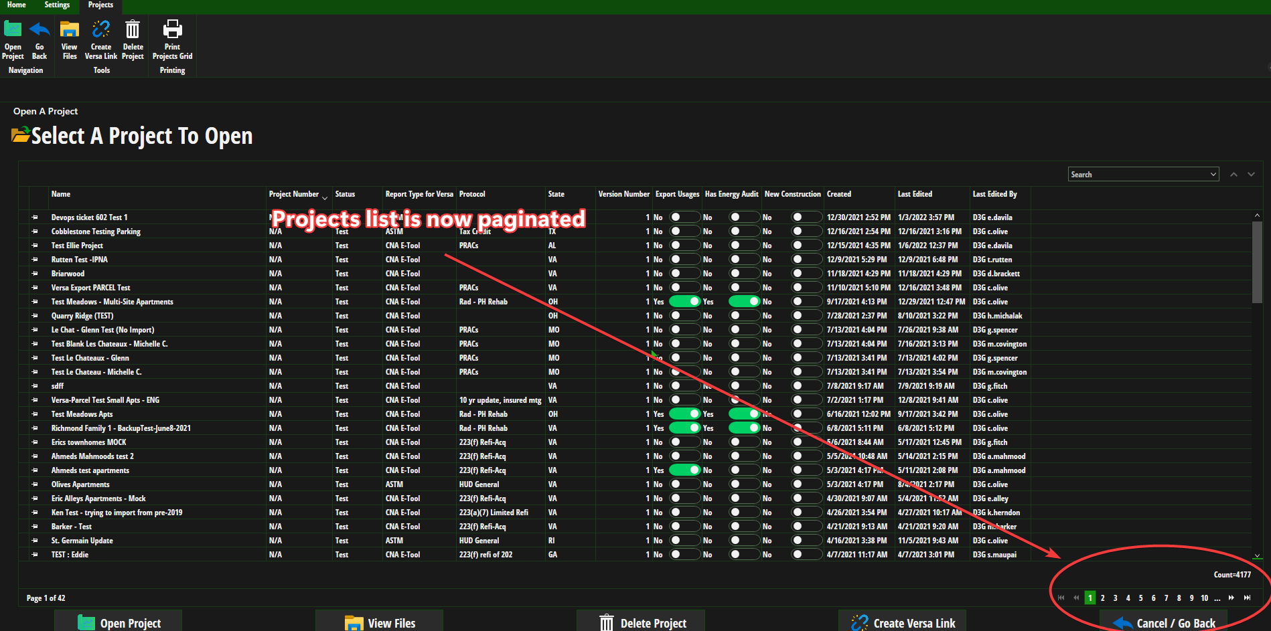Disable Export Usages toggle for Test Meadows Apts
Image resolution: width=1271 pixels, height=631 pixels.
pyautogui.click(x=684, y=414)
